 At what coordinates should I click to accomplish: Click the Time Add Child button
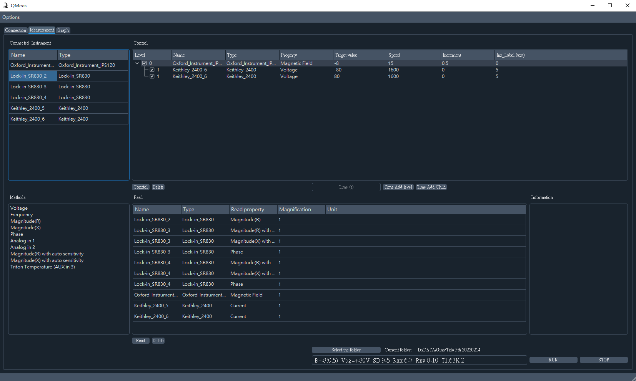(431, 187)
